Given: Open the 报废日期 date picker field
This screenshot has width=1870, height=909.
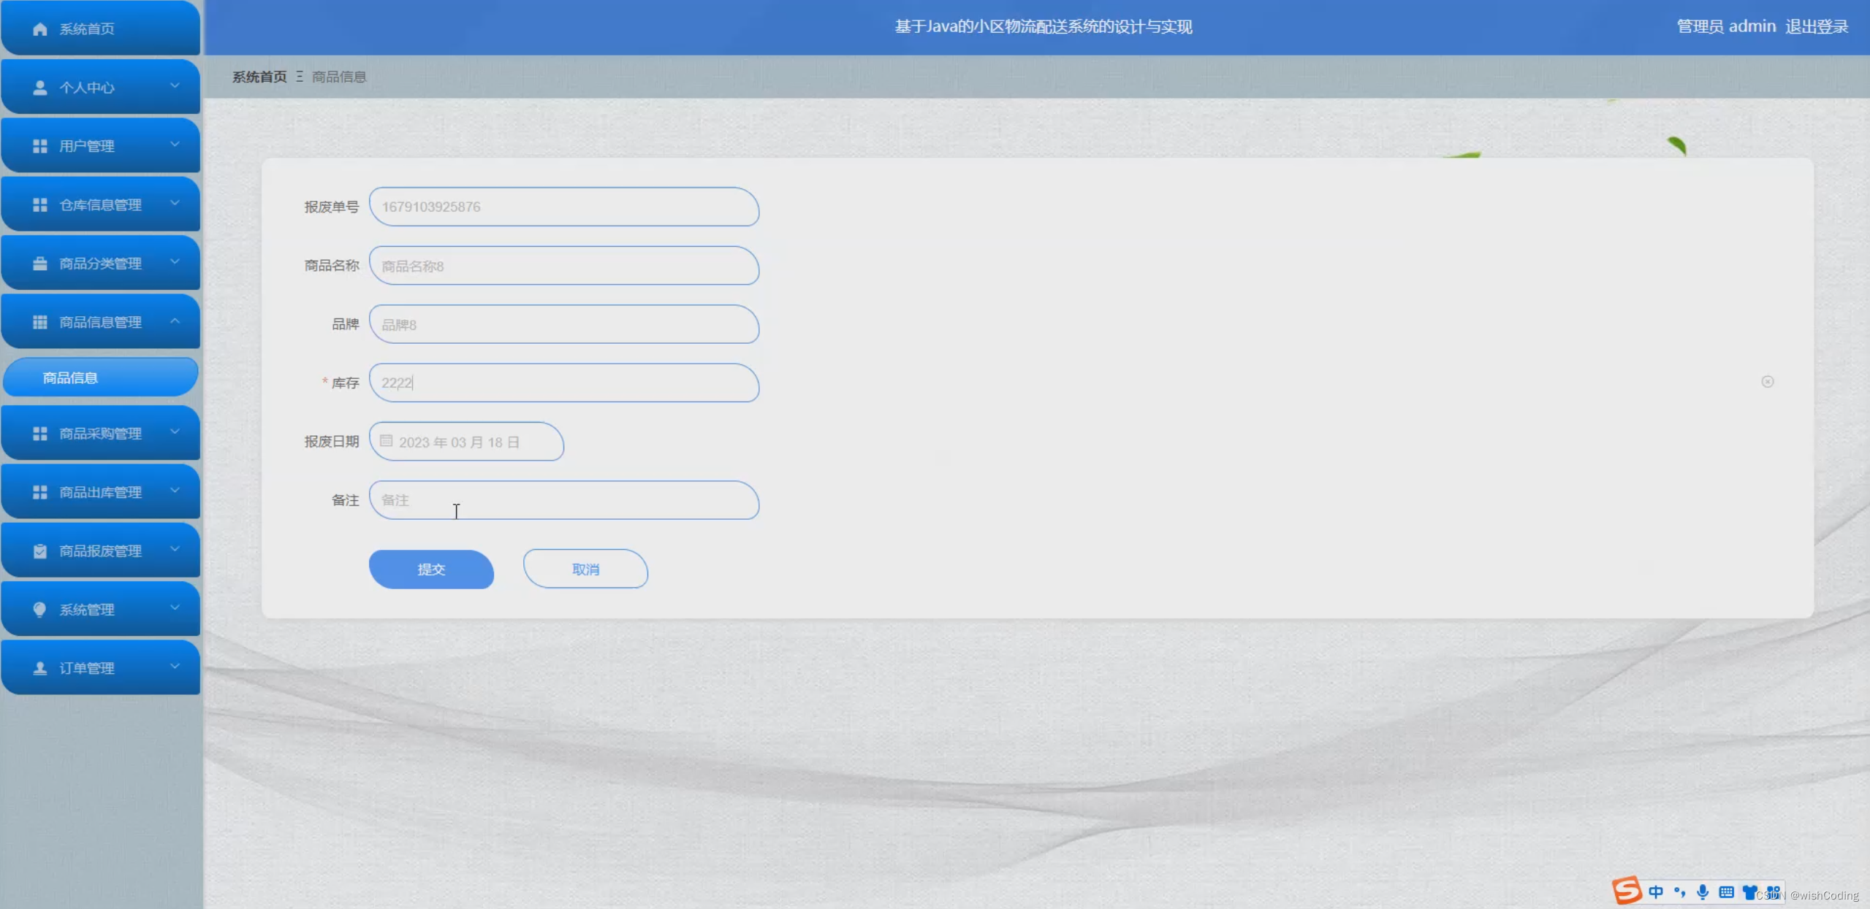Looking at the screenshot, I should pos(466,442).
